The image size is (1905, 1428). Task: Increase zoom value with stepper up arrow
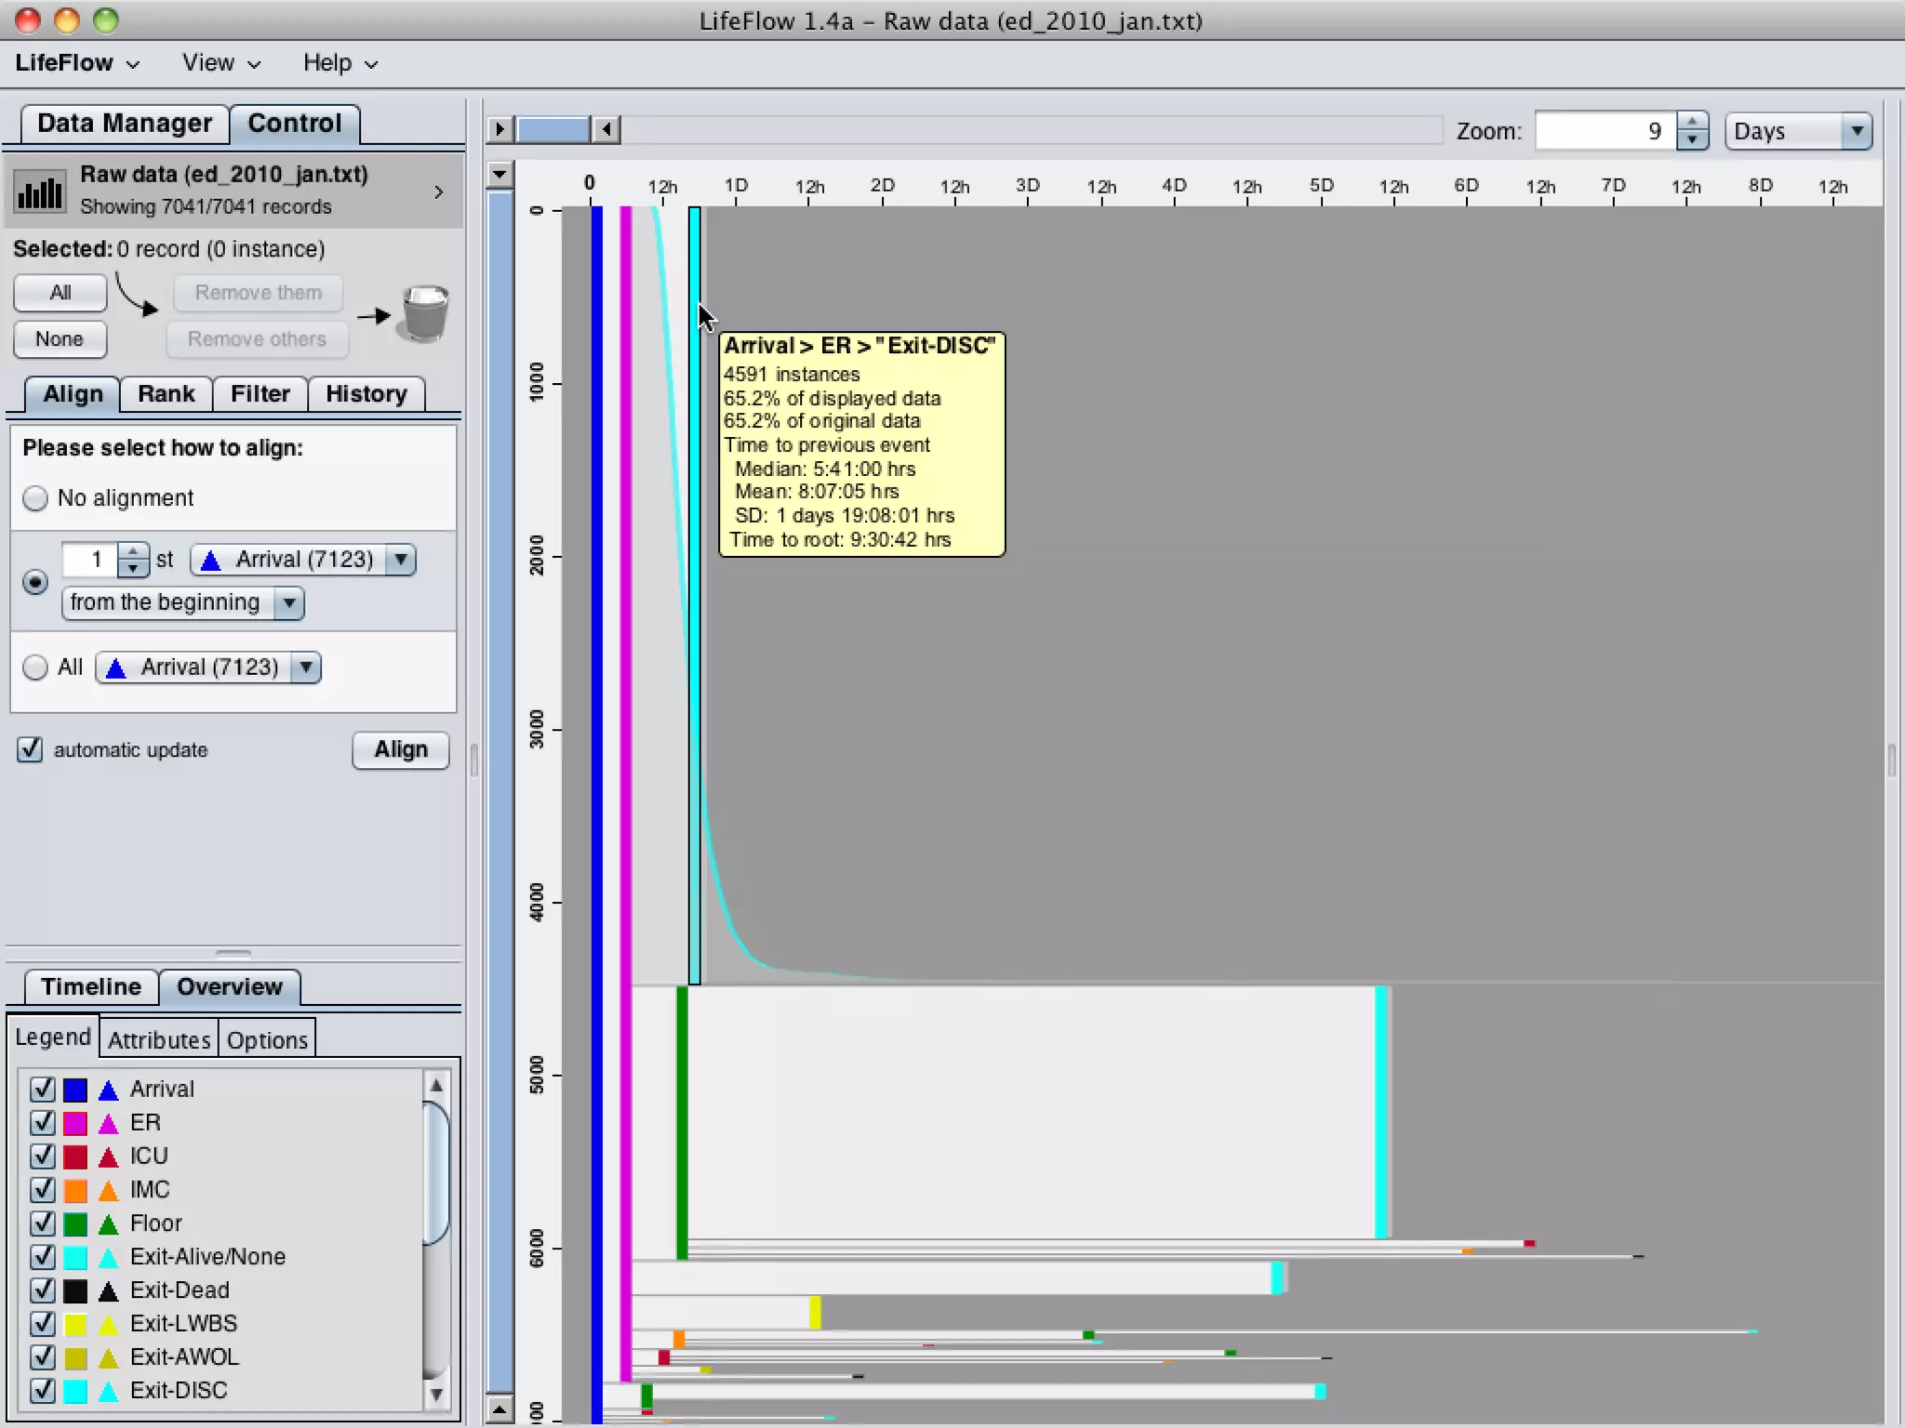click(x=1692, y=122)
